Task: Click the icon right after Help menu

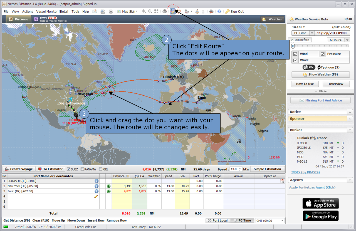Action: pos(95,11)
